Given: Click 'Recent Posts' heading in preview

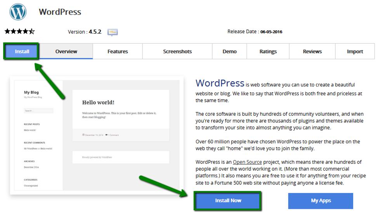Looking at the screenshot, I should [32, 124].
